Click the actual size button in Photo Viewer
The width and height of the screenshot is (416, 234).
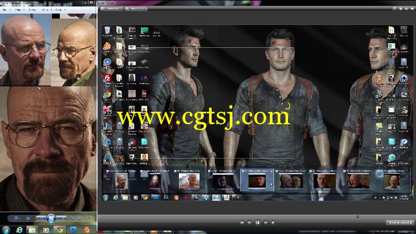pyautogui.click(x=29, y=218)
